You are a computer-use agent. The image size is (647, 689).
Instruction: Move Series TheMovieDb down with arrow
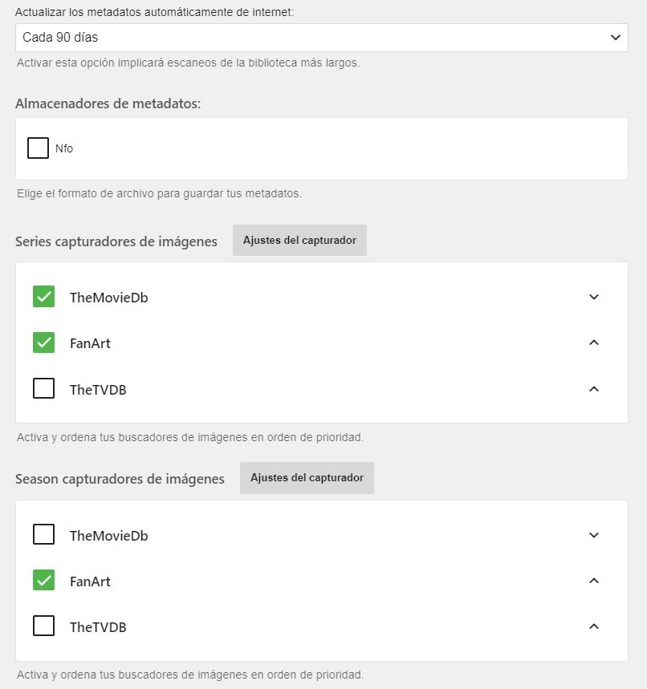(594, 297)
